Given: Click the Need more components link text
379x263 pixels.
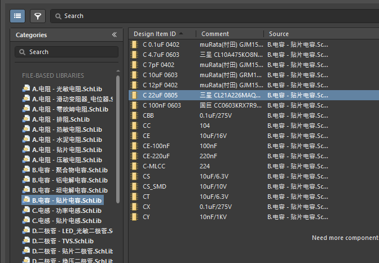Looking at the screenshot, I should [345, 238].
